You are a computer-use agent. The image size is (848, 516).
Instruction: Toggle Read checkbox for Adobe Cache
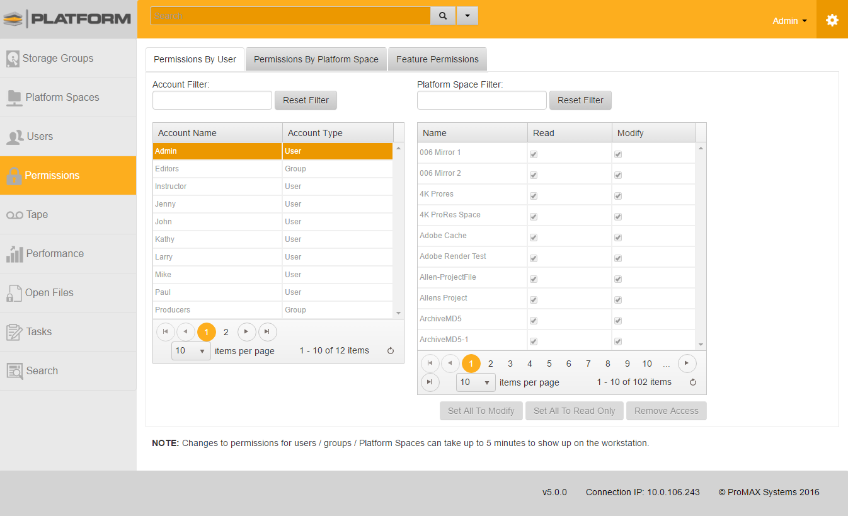tap(534, 238)
